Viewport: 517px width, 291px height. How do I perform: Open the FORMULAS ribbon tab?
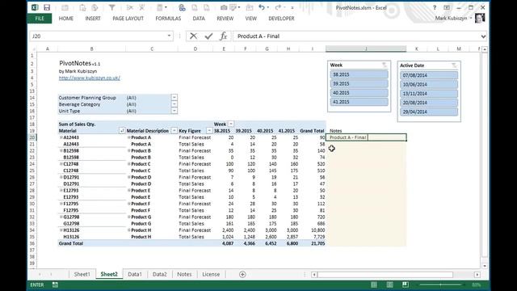[x=168, y=19]
